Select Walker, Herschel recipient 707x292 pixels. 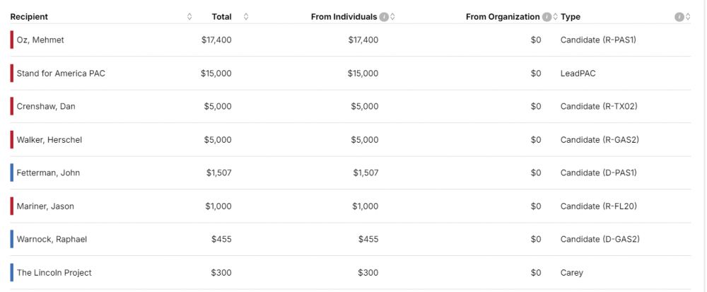pyautogui.click(x=49, y=140)
